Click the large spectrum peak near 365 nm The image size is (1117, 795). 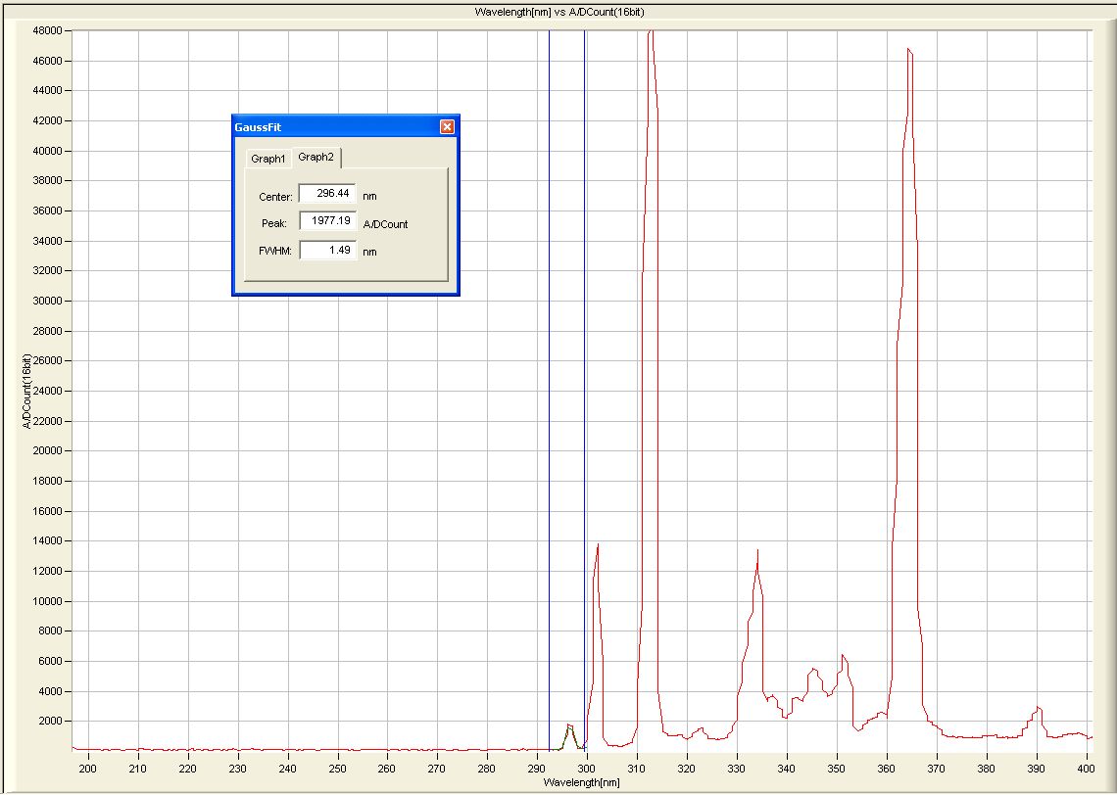[909, 51]
